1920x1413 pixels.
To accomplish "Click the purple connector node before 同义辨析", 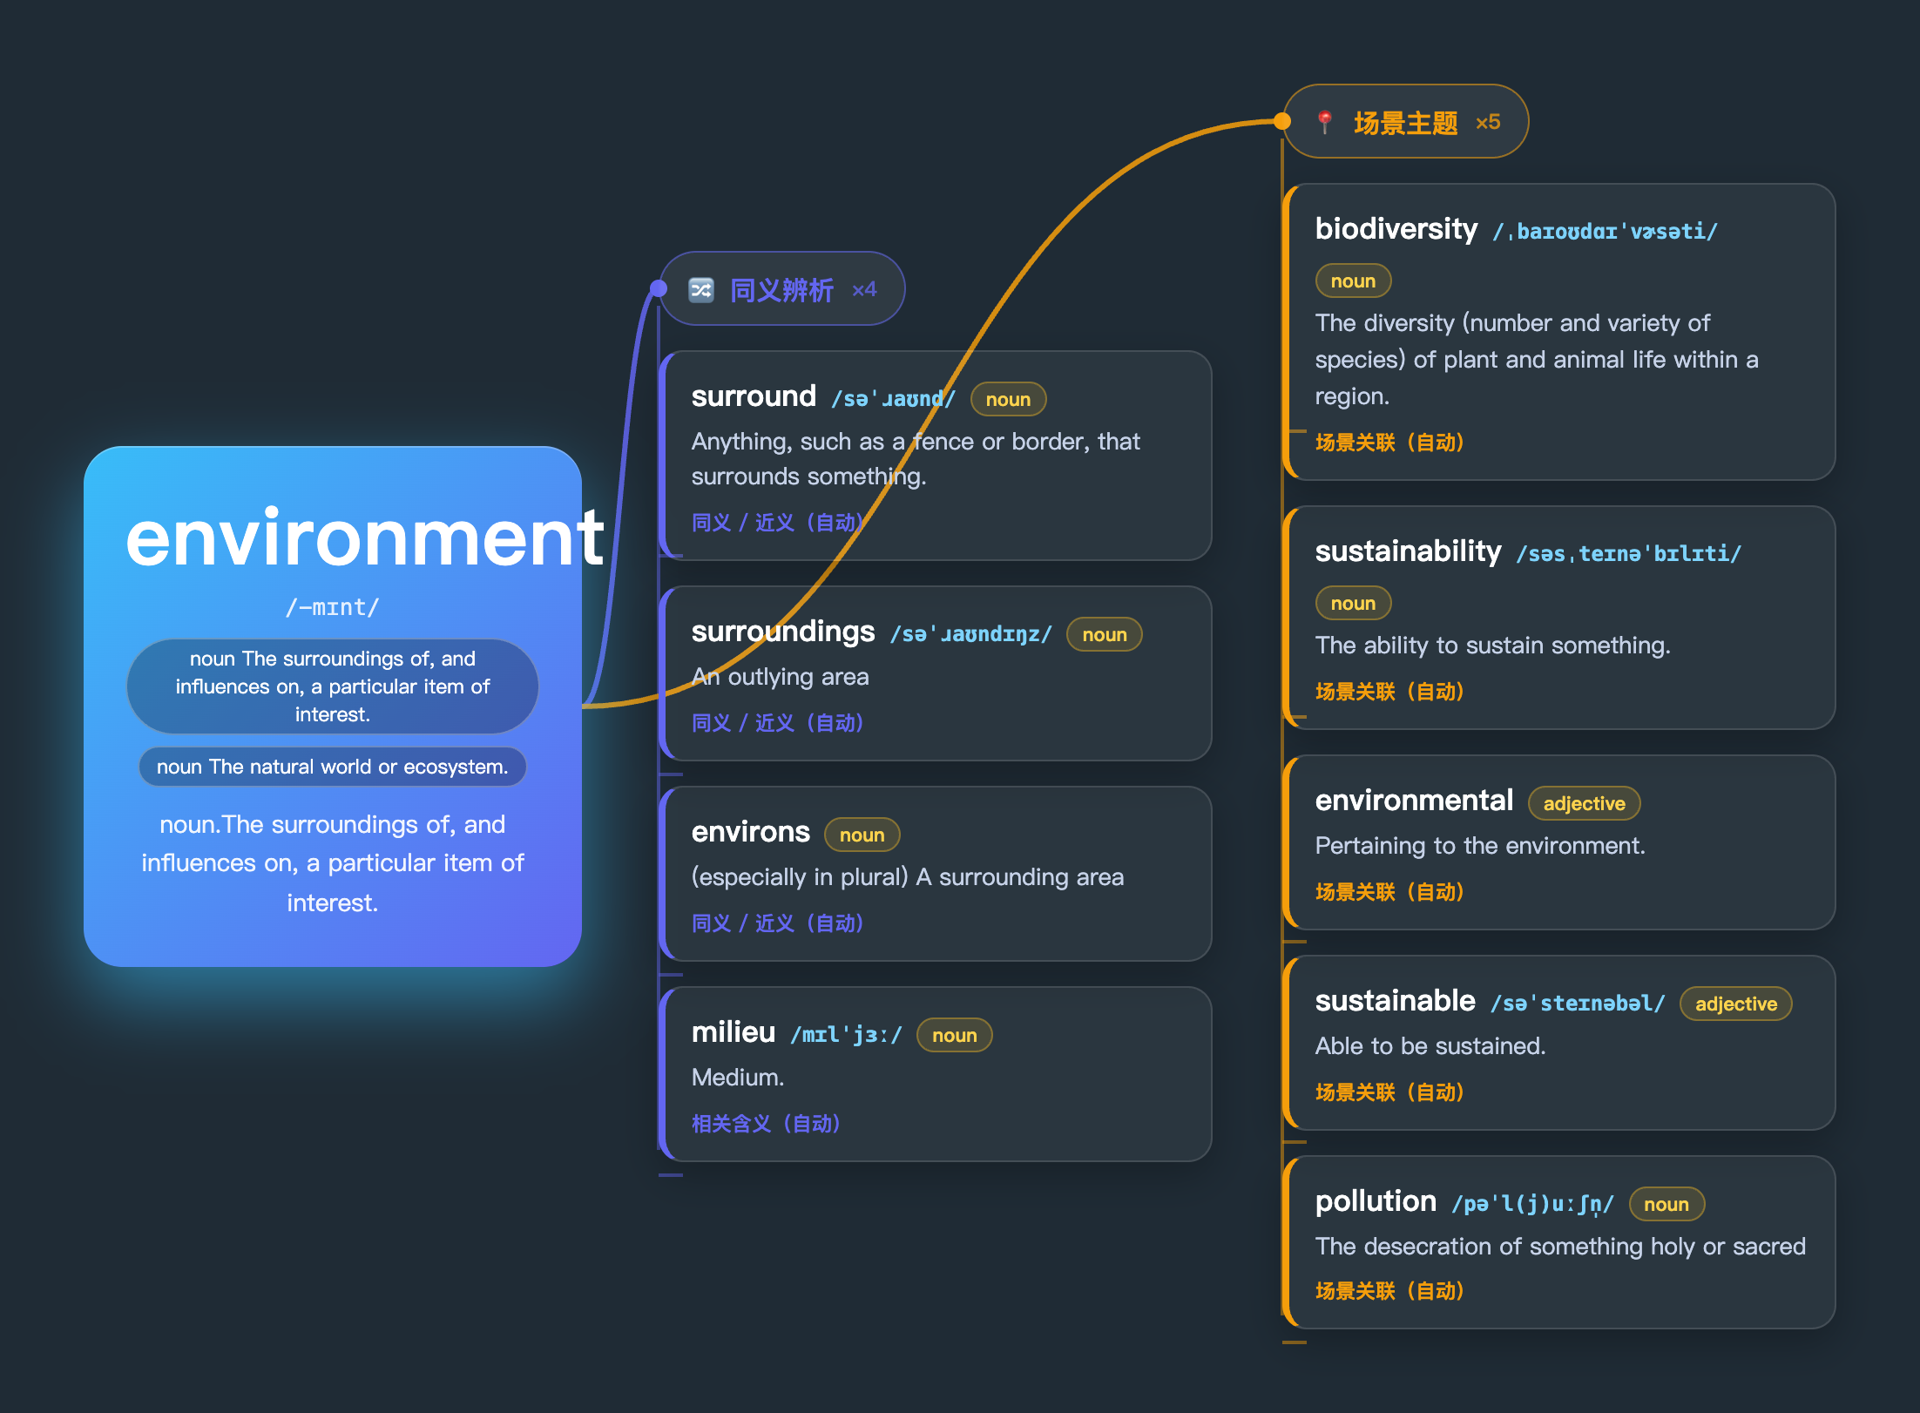I will [x=659, y=288].
